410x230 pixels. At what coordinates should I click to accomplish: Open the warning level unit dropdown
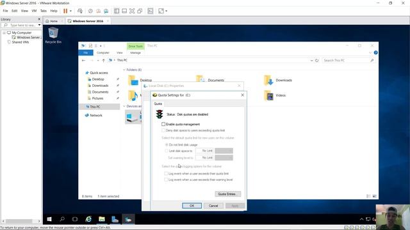coord(224,158)
